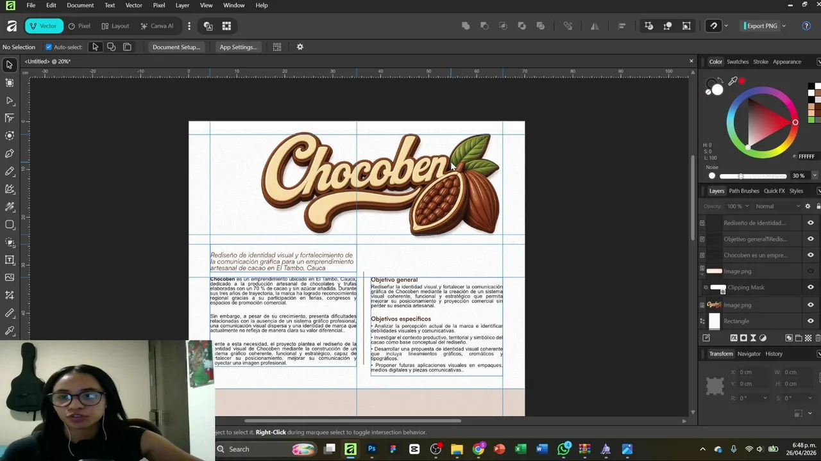Switch to the Swatches tab

[738, 61]
